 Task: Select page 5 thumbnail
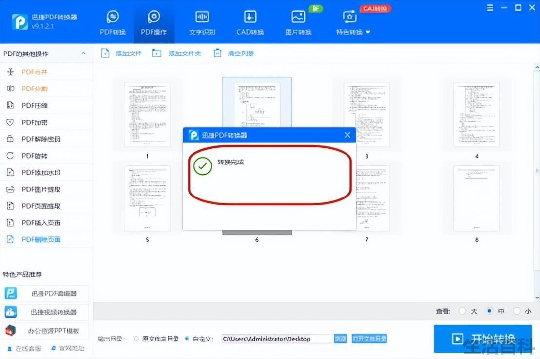[147, 198]
